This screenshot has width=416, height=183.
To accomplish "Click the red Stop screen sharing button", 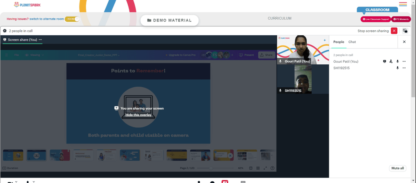I will pos(394,31).
